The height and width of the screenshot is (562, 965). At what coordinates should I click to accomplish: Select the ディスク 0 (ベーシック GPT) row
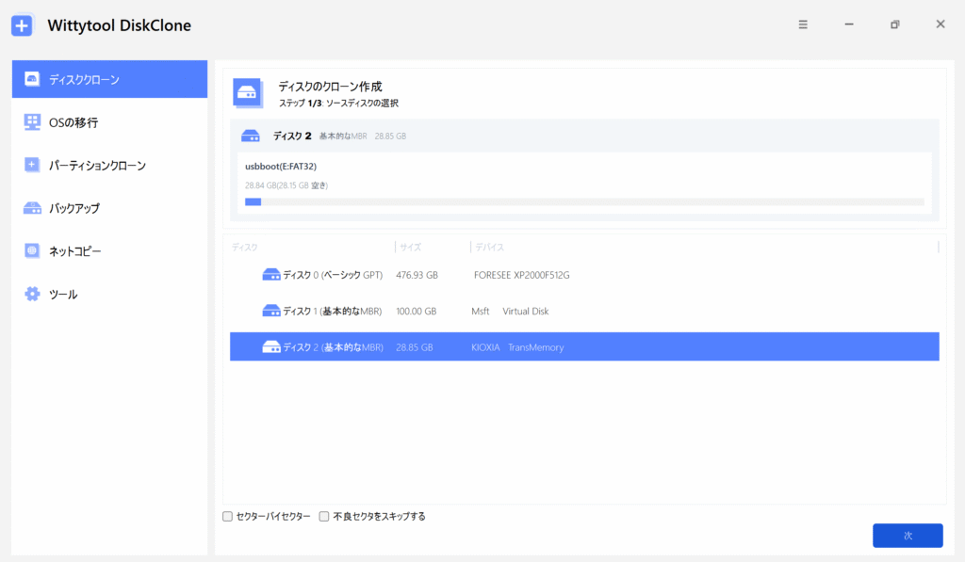click(x=584, y=275)
